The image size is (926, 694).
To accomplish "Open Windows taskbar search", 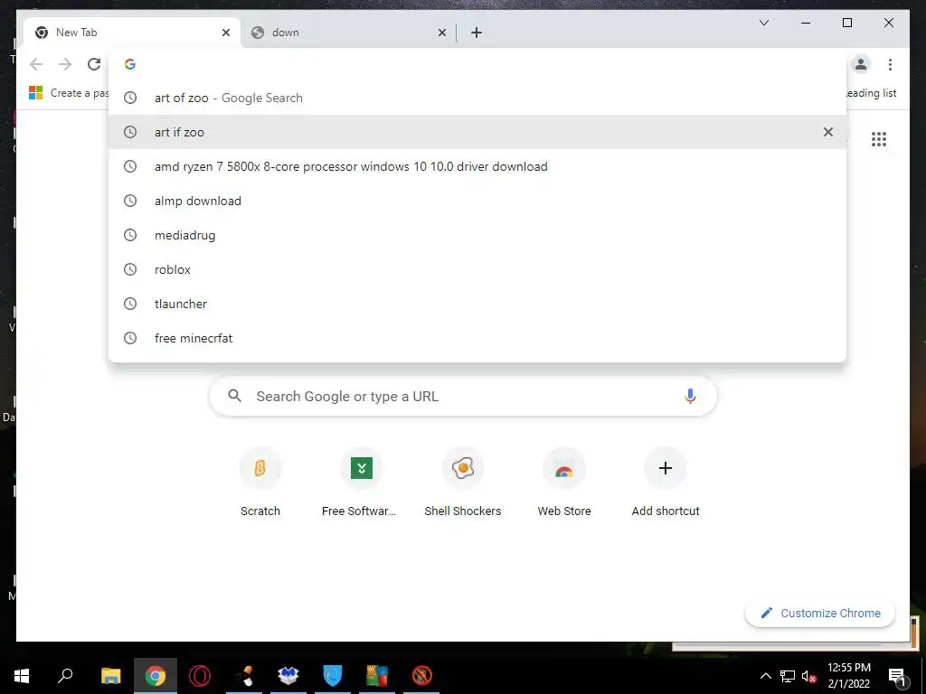I will pos(65,676).
